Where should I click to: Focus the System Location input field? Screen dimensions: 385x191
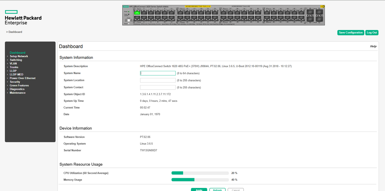click(x=158, y=80)
